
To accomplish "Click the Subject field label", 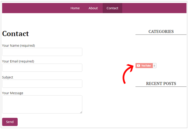I will coord(8,77).
